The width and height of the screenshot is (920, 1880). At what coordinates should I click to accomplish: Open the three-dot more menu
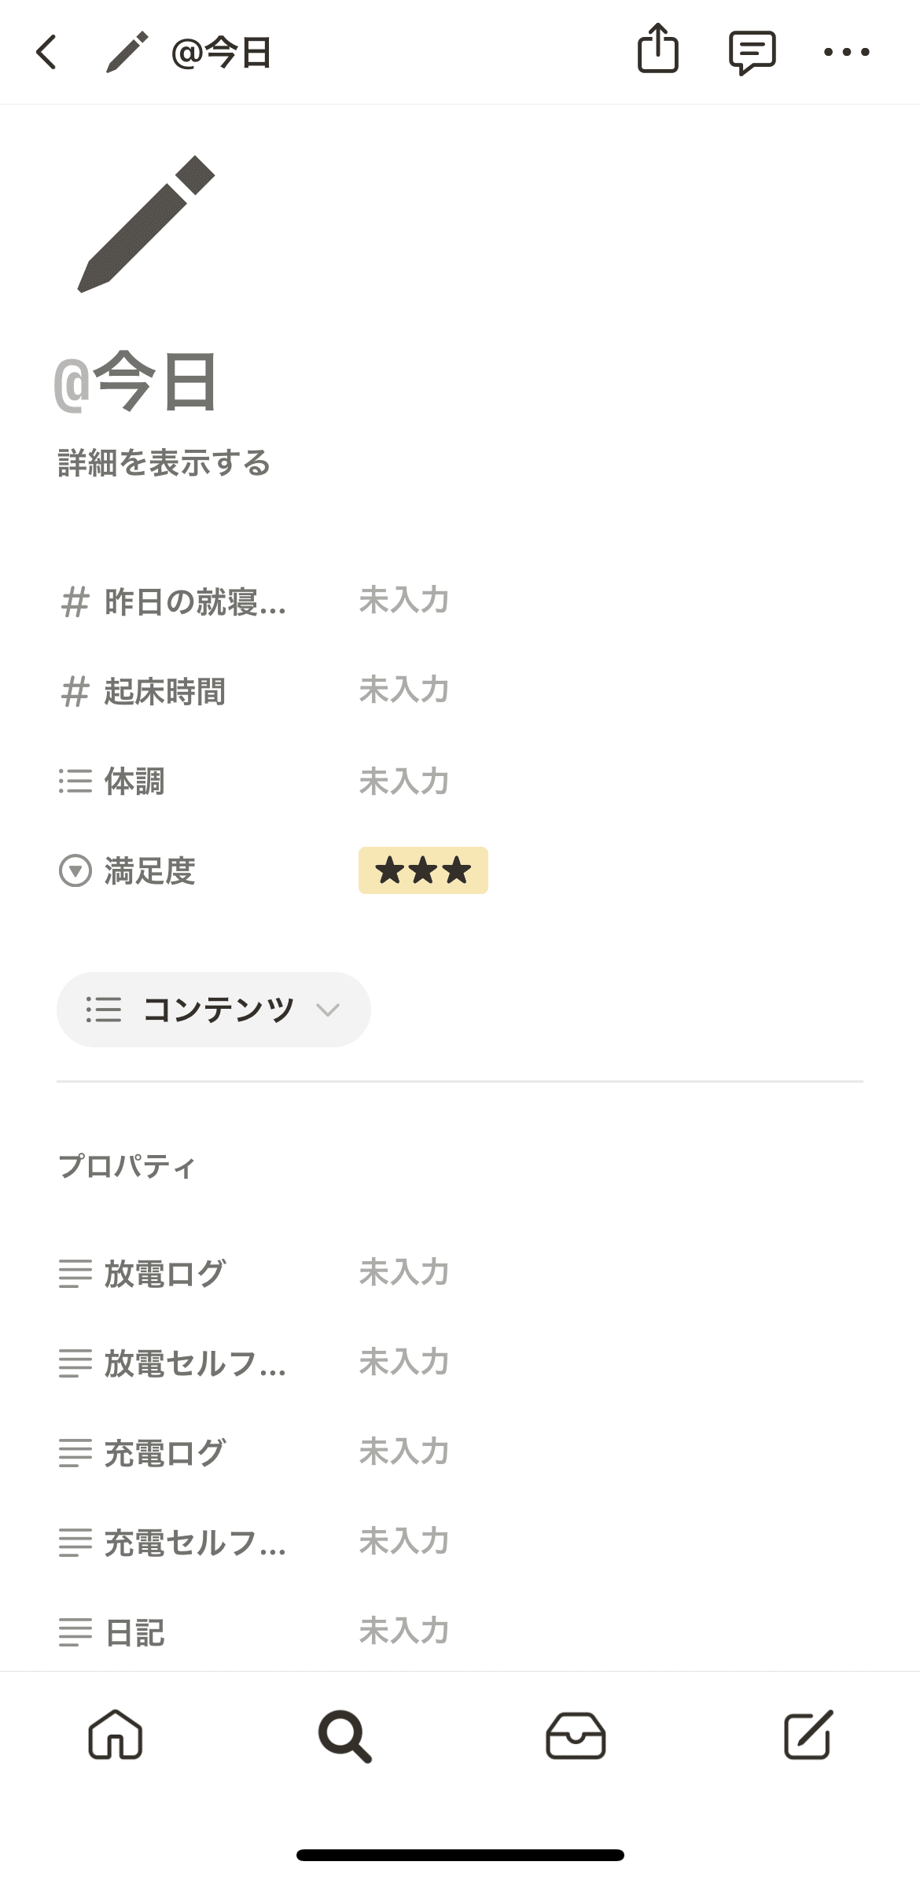pyautogui.click(x=846, y=53)
